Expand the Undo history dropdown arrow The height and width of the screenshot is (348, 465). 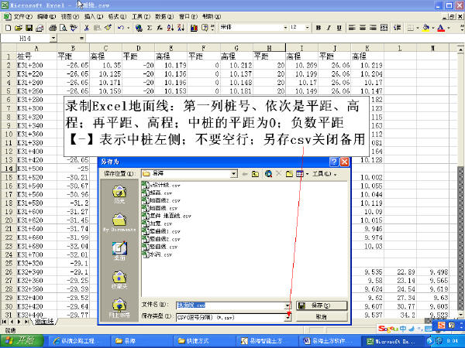click(129, 28)
